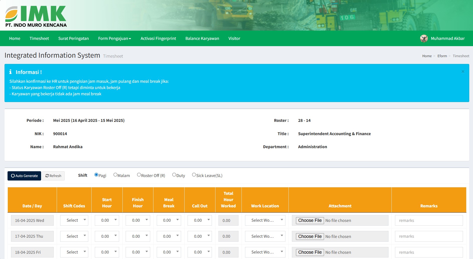Open Work Location dropdown for 16-04-2025
The width and height of the screenshot is (473, 259).
coord(265,220)
